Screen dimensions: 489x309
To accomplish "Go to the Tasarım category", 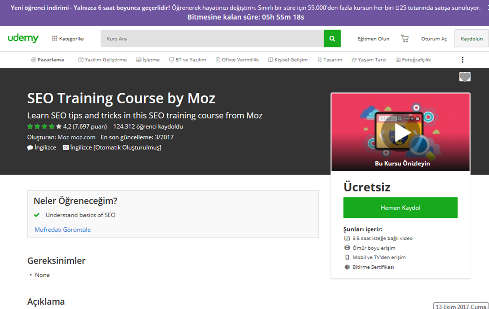I will [x=330, y=60].
